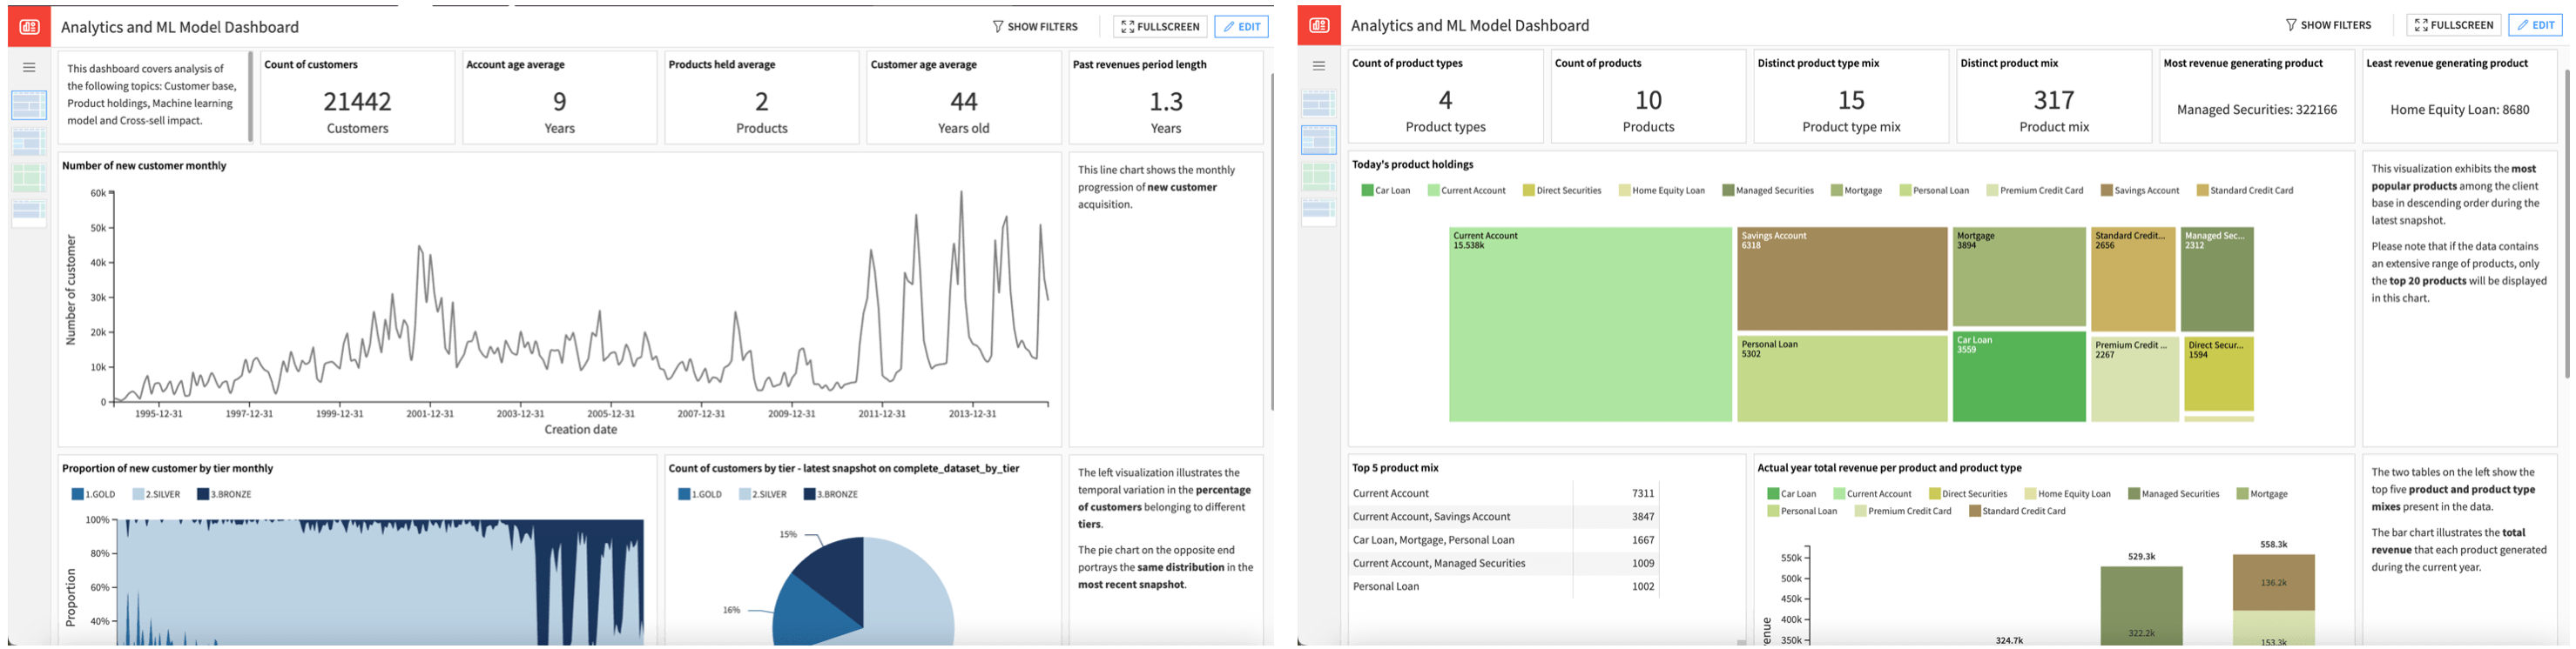Click 'Current Account, Managed Securities' table row
Viewport: 2576px width, 649px height.
pyautogui.click(x=1504, y=563)
